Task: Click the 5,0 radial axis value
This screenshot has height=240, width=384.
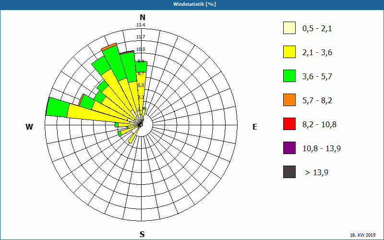Action: (x=141, y=85)
